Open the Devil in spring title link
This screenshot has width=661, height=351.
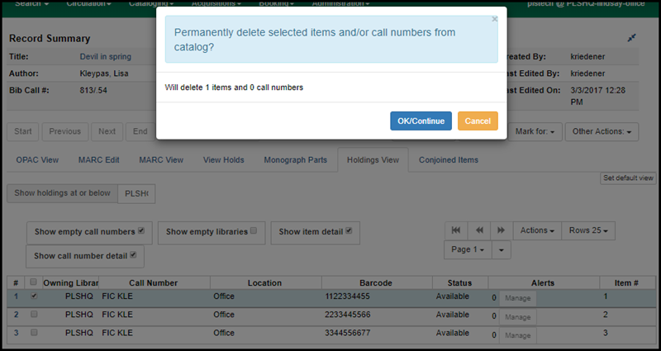click(106, 56)
